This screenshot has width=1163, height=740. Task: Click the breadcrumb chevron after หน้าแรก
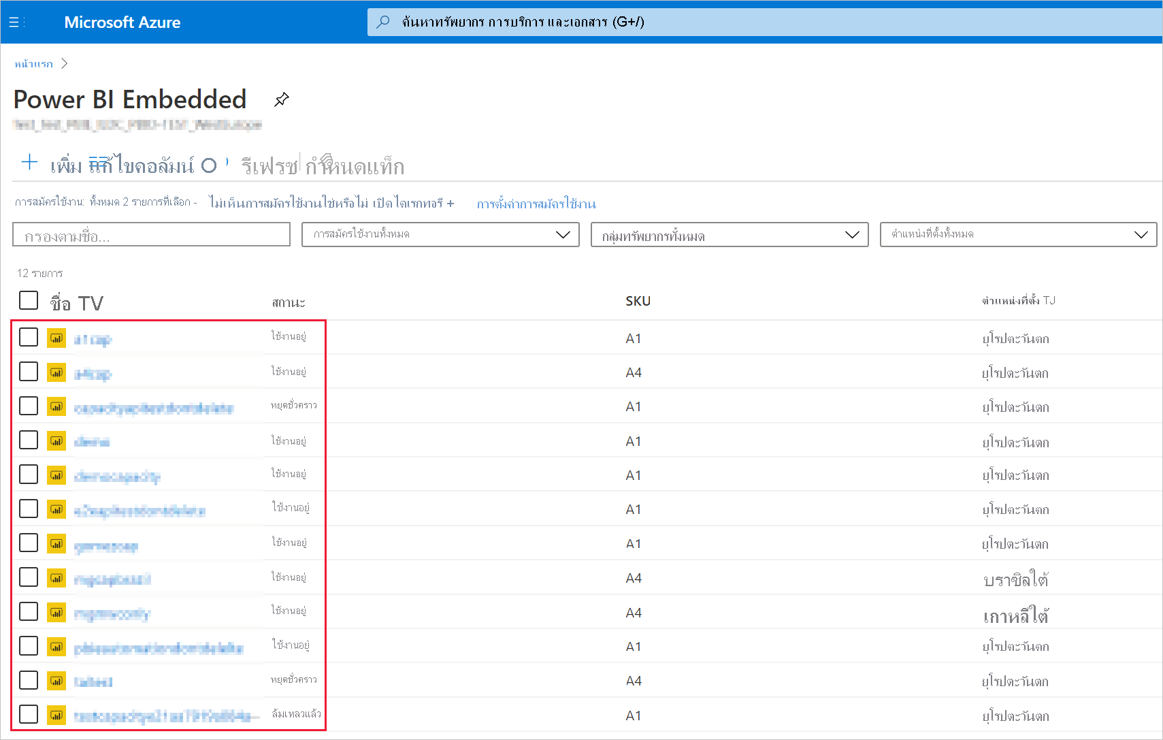click(65, 63)
